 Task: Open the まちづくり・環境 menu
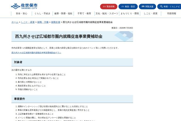pos(130,14)
